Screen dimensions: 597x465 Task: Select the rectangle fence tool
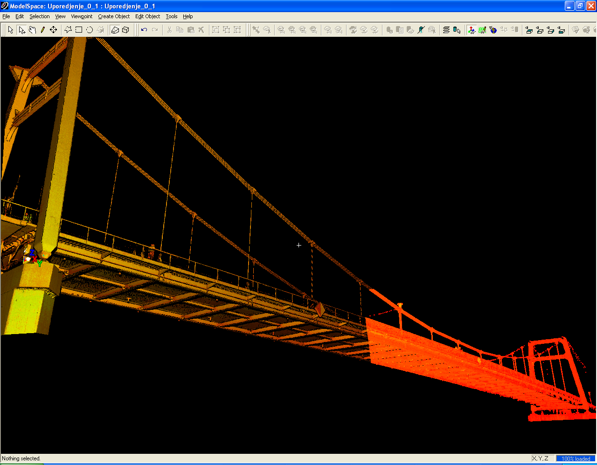tap(79, 30)
